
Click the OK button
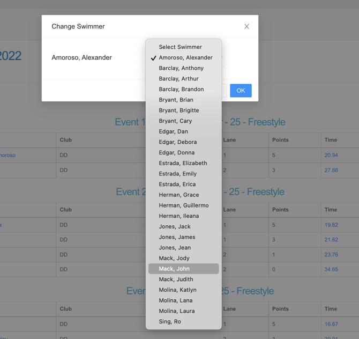(x=241, y=91)
